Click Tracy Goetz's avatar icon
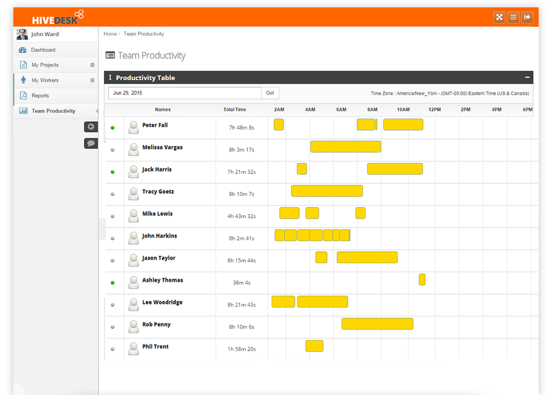 (x=133, y=194)
